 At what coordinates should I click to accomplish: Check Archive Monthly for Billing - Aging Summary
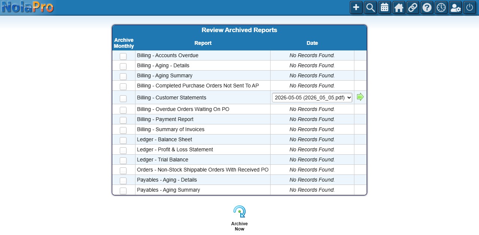click(123, 77)
